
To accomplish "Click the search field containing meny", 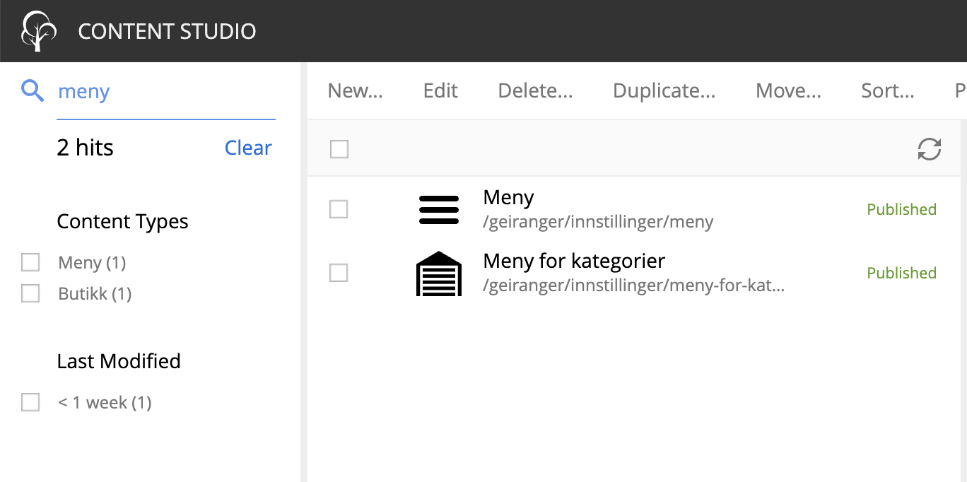I will pyautogui.click(x=163, y=91).
